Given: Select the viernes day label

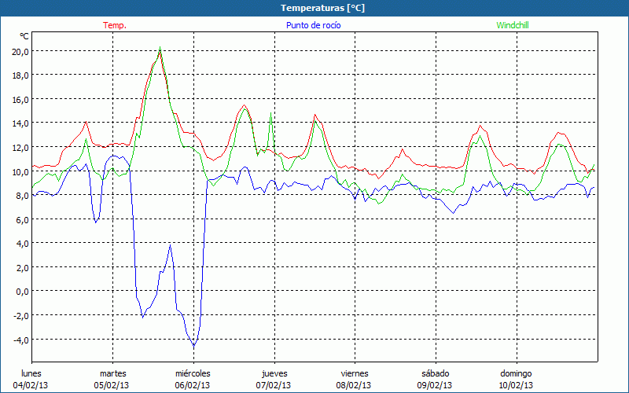Looking at the screenshot, I should pyautogui.click(x=355, y=373).
